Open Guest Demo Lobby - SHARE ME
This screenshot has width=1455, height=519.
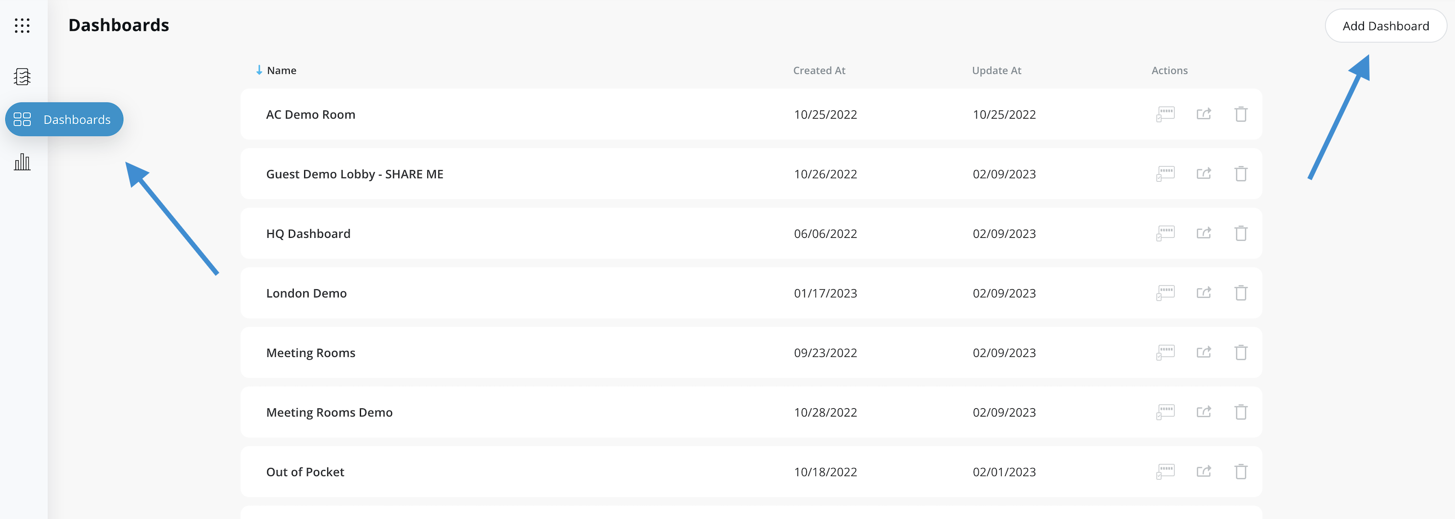point(354,174)
